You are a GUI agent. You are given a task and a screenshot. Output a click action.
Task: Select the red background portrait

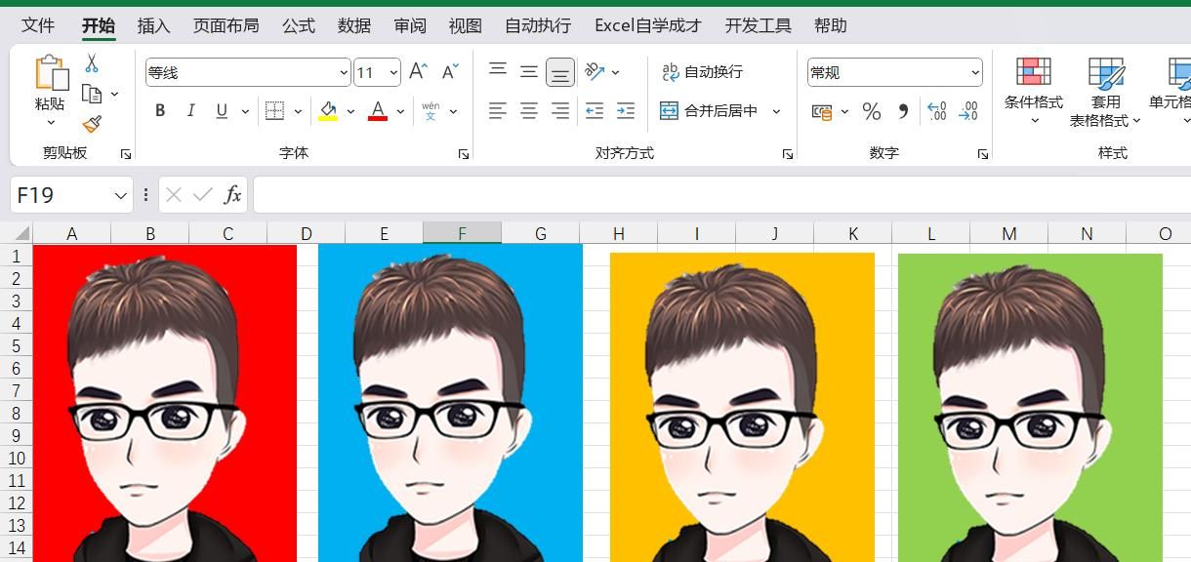click(x=165, y=403)
